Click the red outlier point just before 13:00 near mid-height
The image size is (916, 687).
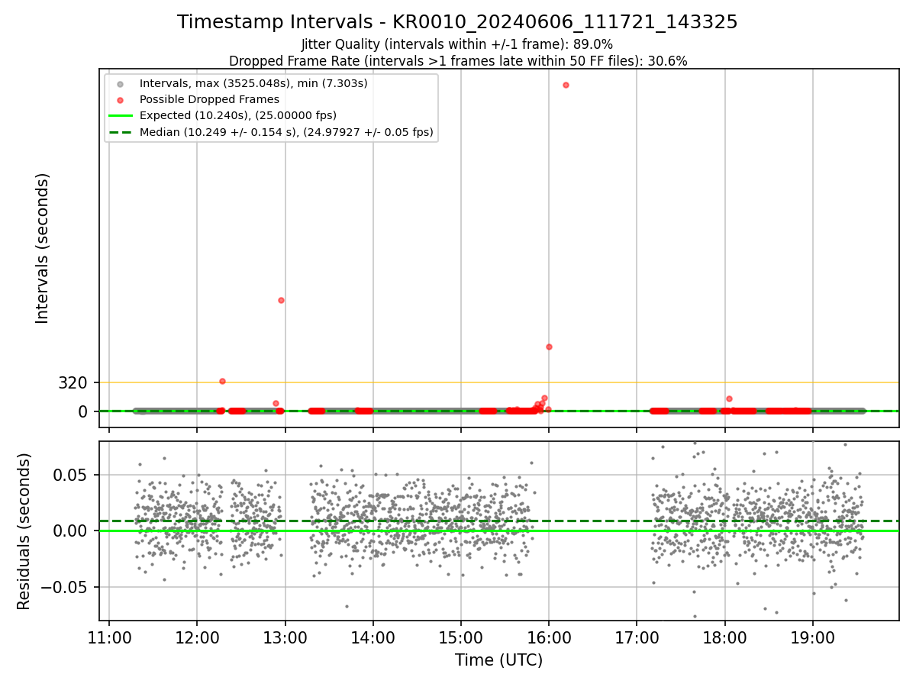(x=281, y=300)
